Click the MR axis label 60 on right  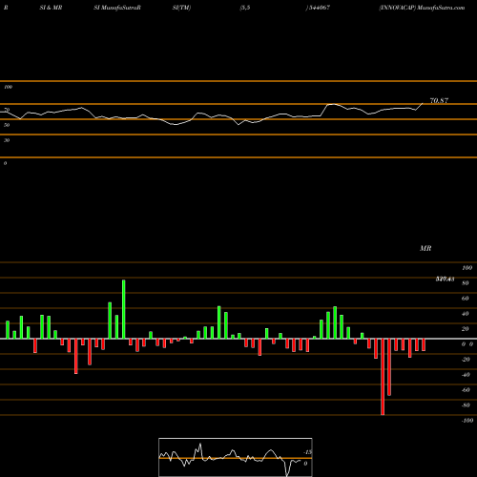(x=466, y=299)
